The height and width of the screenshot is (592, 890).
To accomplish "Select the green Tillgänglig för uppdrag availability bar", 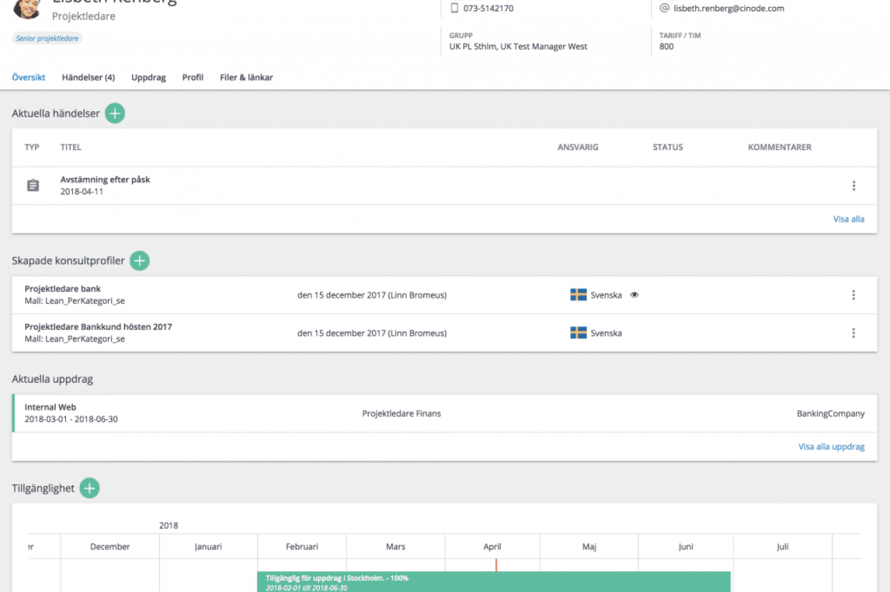I will [x=494, y=582].
